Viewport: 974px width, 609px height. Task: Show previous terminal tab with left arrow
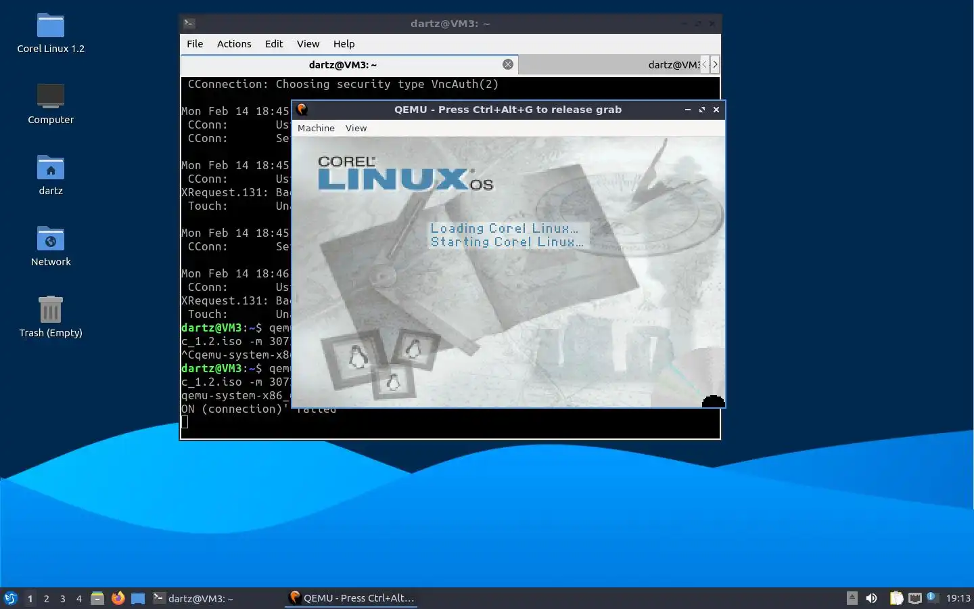[x=705, y=64]
